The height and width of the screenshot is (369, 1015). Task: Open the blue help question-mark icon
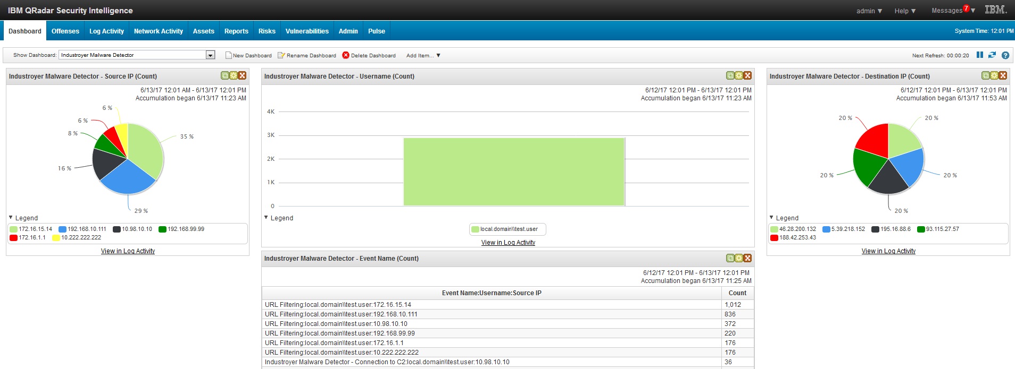click(x=1005, y=55)
